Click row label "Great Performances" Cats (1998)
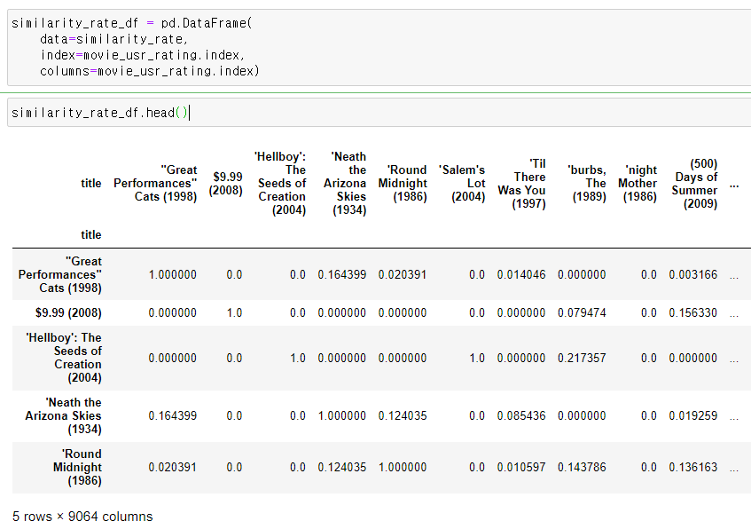Image resolution: width=751 pixels, height=529 pixels. coord(60,275)
